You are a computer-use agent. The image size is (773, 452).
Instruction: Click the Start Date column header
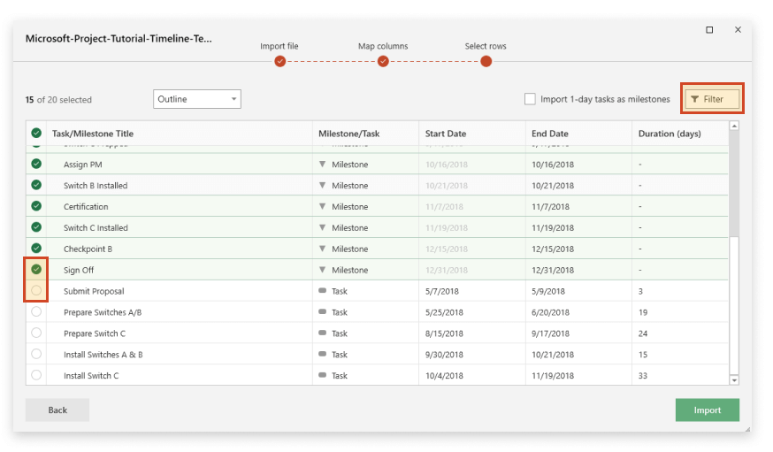446,134
